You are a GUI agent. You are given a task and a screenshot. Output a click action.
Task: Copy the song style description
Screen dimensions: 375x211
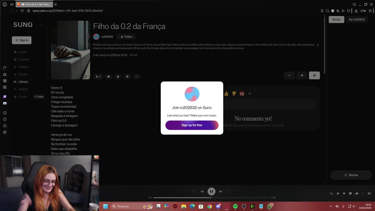click(318, 45)
